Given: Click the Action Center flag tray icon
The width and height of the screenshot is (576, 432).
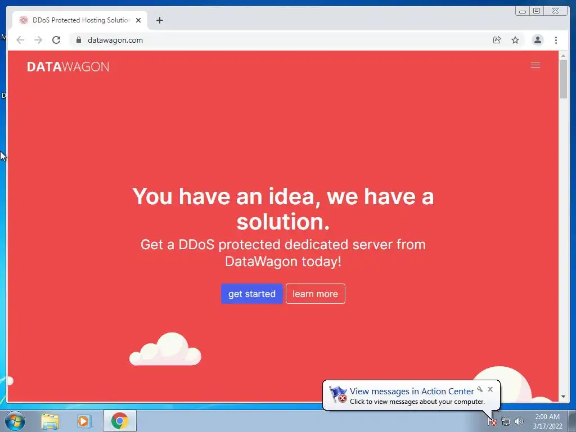Looking at the screenshot, I should tap(492, 422).
